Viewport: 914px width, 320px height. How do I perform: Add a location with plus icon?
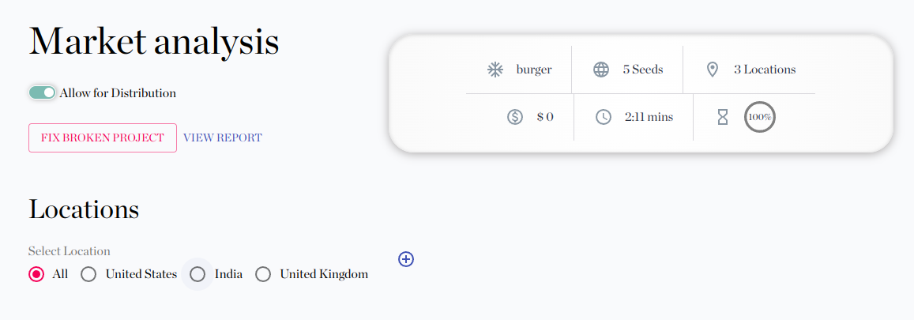pos(406,259)
